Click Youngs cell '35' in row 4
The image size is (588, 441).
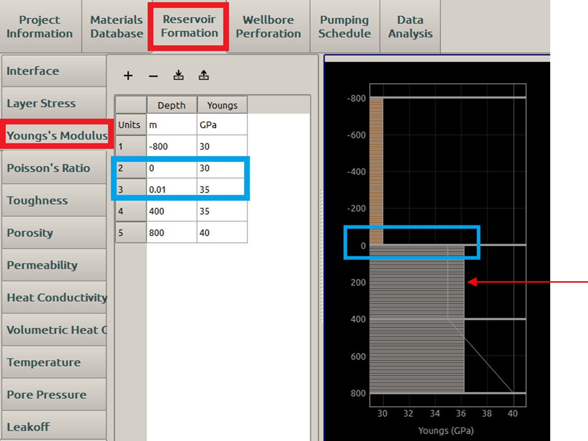[x=222, y=211]
